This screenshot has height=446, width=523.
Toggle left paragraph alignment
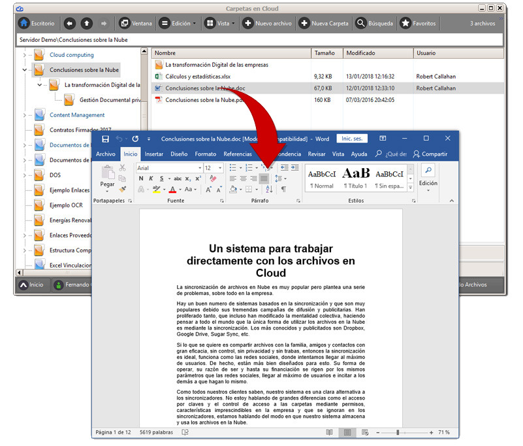tap(233, 179)
